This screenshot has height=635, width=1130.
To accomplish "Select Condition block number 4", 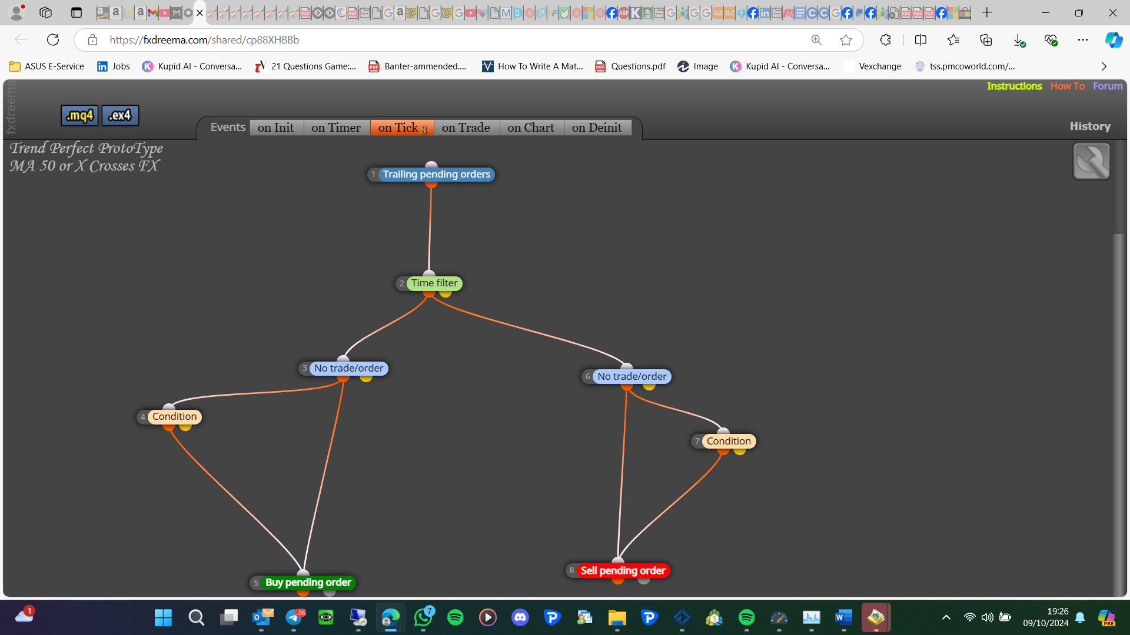I will (x=174, y=417).
